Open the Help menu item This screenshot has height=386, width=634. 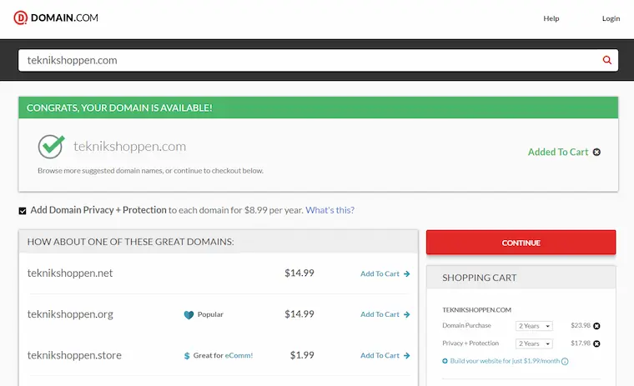point(551,18)
